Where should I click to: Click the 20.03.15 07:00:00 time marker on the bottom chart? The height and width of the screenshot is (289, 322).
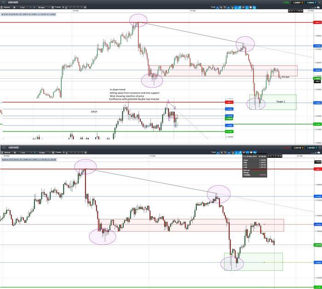(x=275, y=156)
